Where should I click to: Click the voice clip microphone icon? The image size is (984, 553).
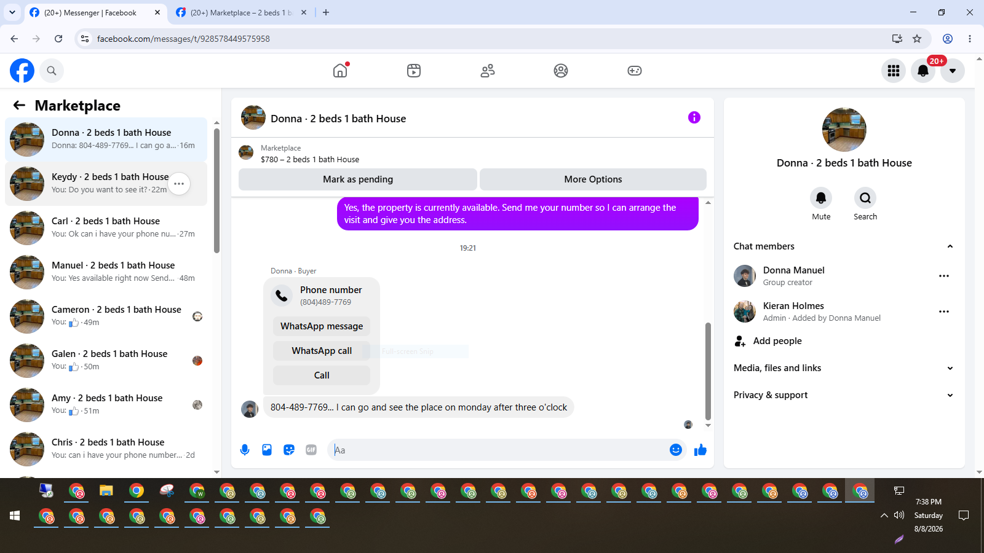(245, 450)
